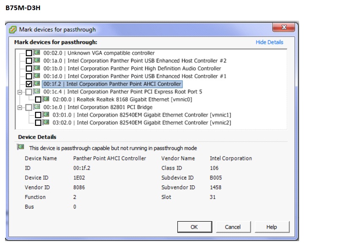The height and width of the screenshot is (244, 346).
Task: Confirm with the OK button
Action: coord(195,227)
